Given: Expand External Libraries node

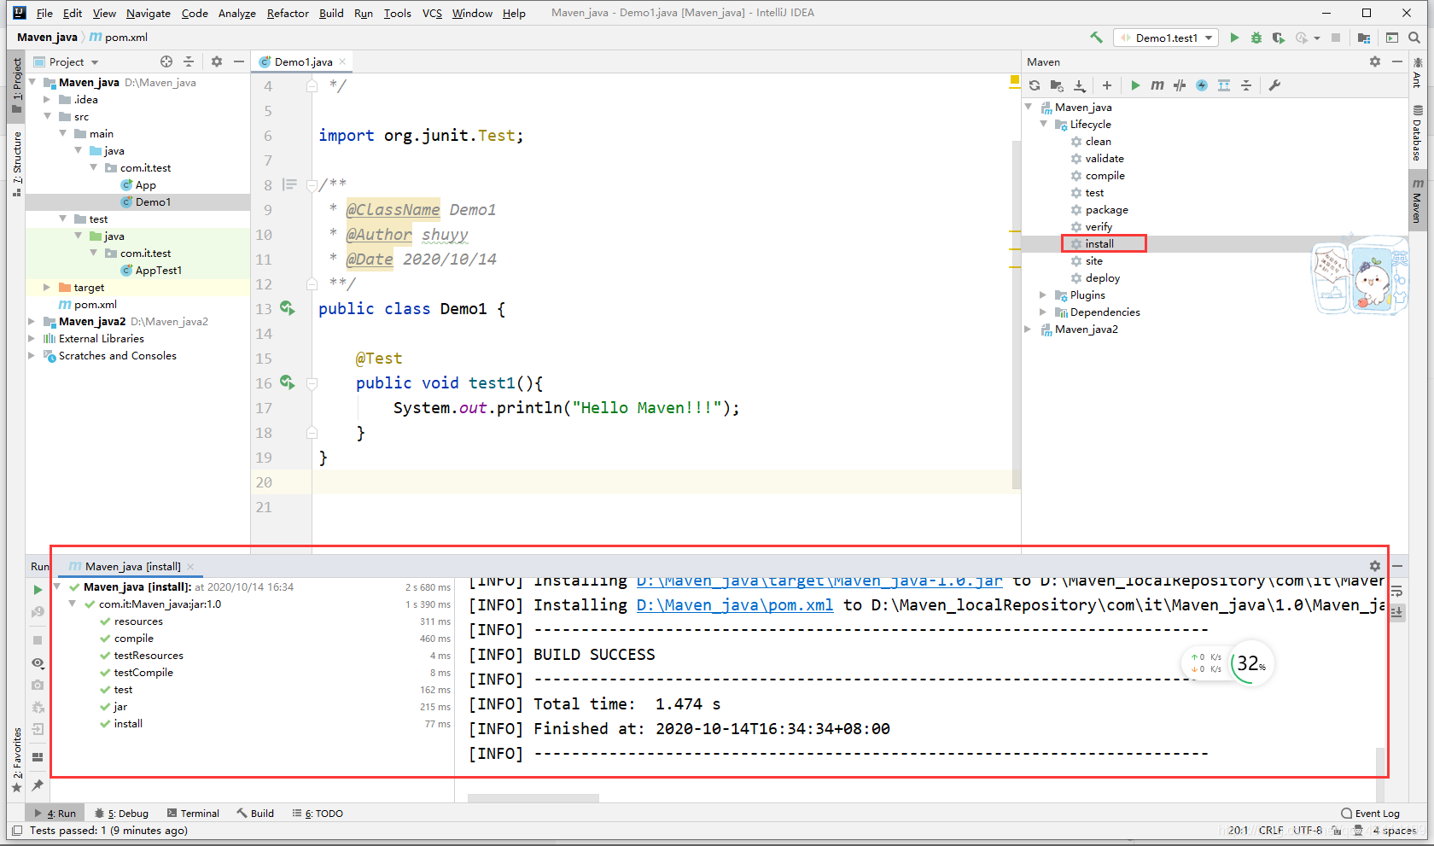Looking at the screenshot, I should (x=32, y=339).
